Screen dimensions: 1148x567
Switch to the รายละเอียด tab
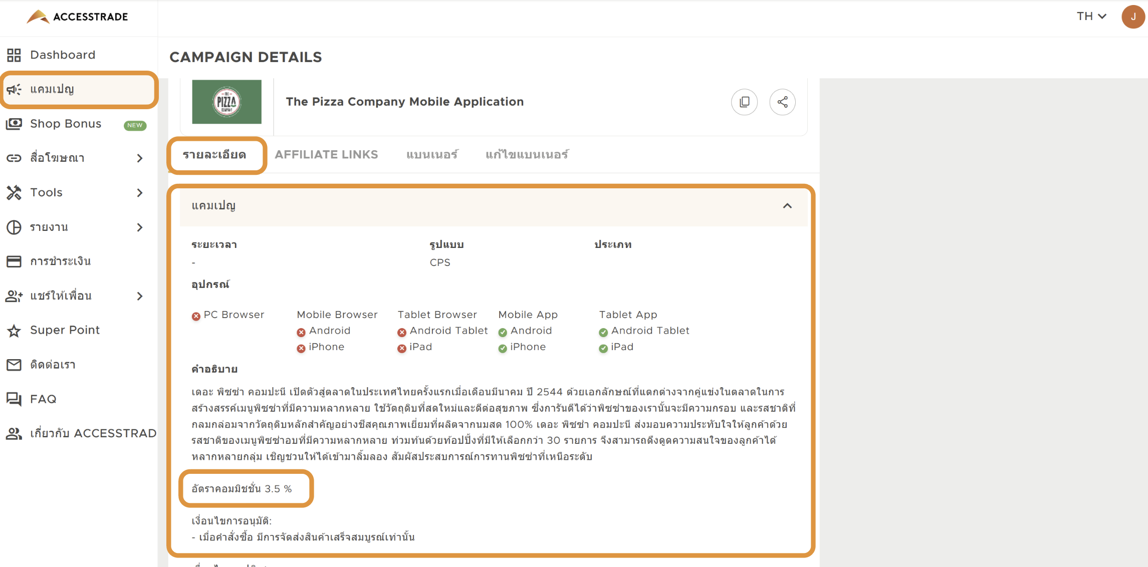(x=214, y=155)
